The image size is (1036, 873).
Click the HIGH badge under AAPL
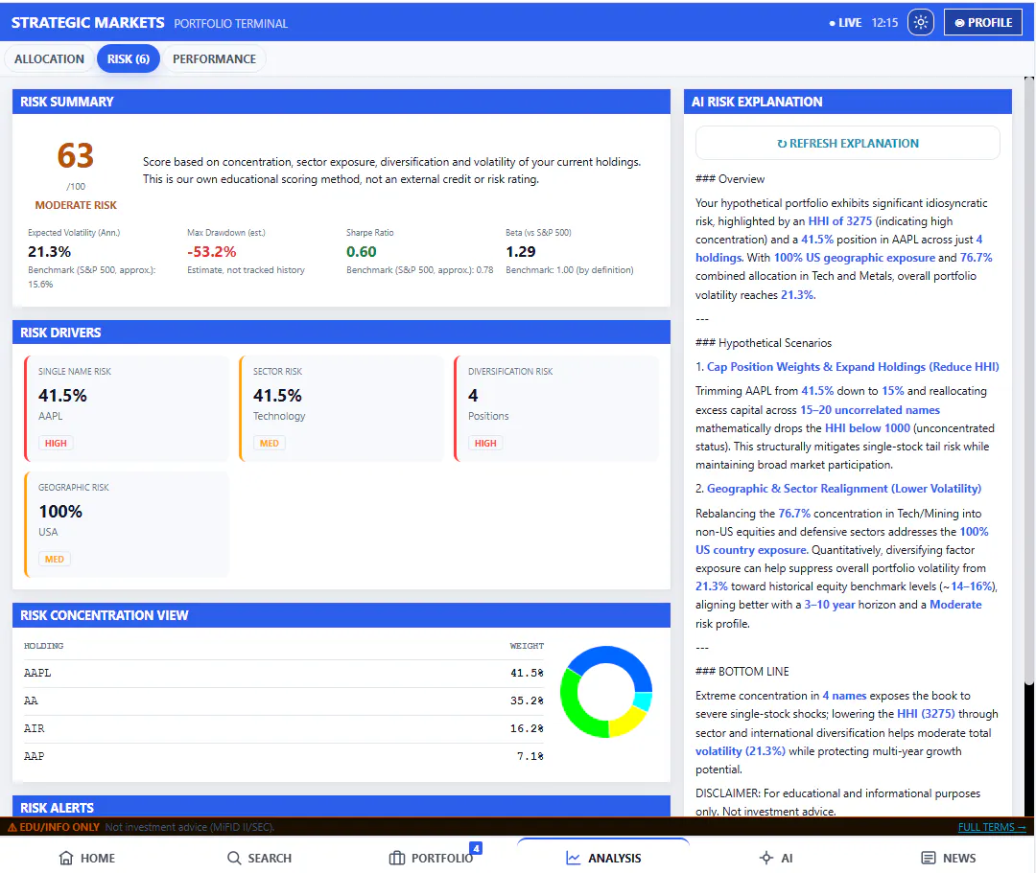point(56,443)
